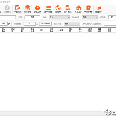Click the maximum sales field showing 99999999
Viewport: 116px width, 116px height.
[x=45, y=24]
